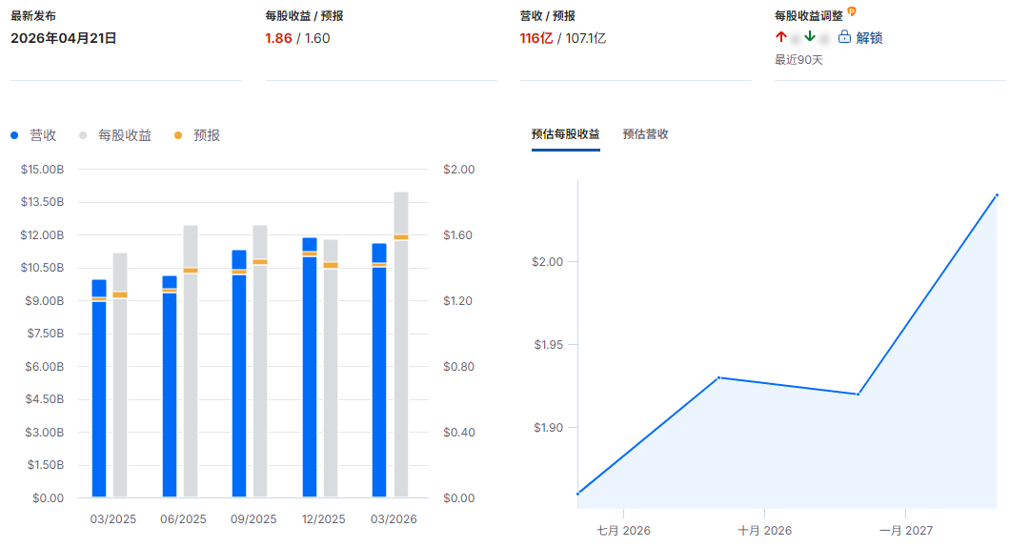Select the blue revenue bar for 09/2025
1010x547 pixels.
239,373
